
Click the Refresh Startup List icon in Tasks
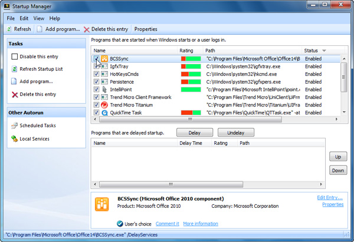coord(14,69)
